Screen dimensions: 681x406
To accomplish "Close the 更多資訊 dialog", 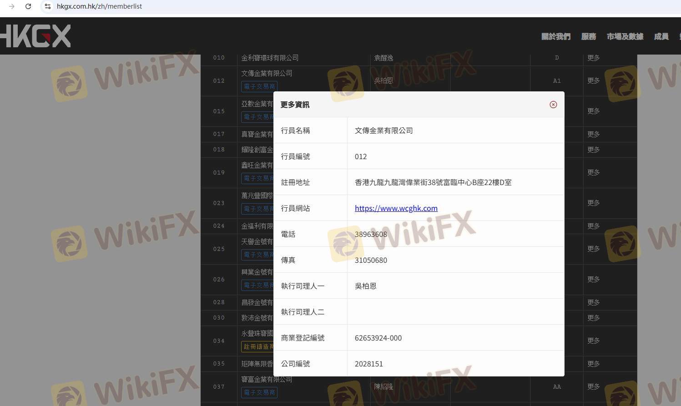I will (553, 105).
